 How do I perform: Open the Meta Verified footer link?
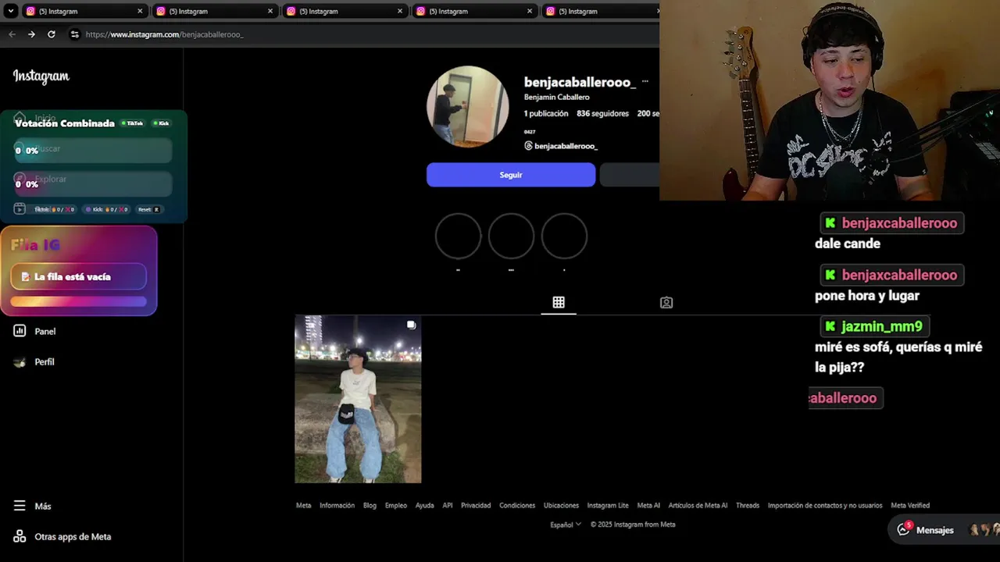point(910,506)
